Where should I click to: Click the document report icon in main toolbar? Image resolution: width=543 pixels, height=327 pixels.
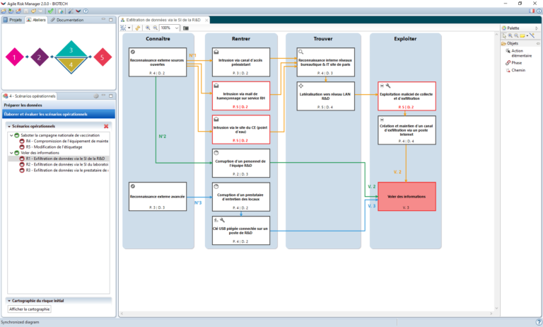click(61, 11)
